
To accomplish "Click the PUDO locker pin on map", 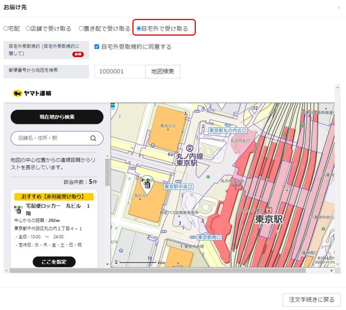I will pos(146,183).
